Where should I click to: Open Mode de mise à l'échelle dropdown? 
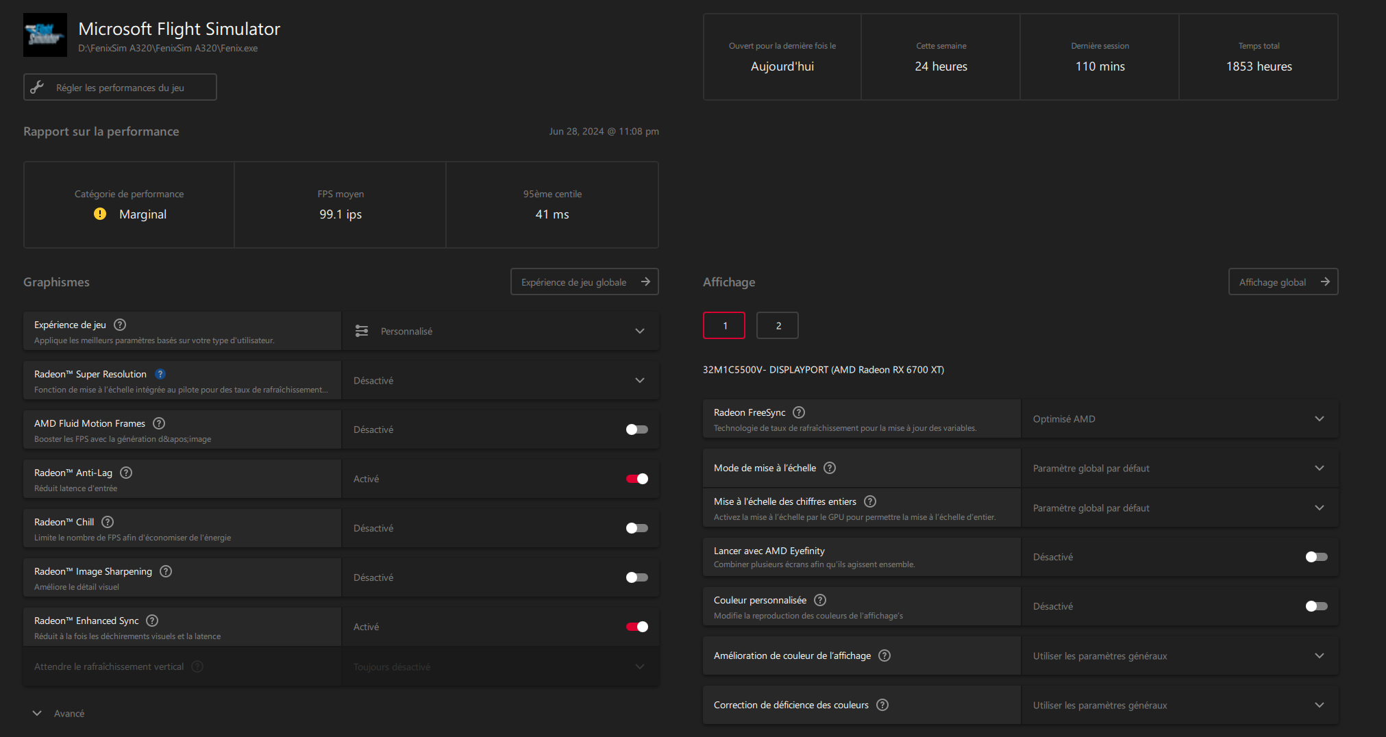click(x=1180, y=468)
